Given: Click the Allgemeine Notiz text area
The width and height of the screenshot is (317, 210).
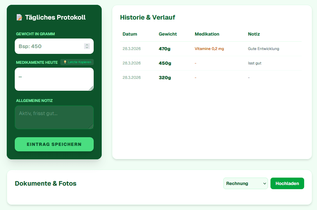Looking at the screenshot, I should point(54,117).
